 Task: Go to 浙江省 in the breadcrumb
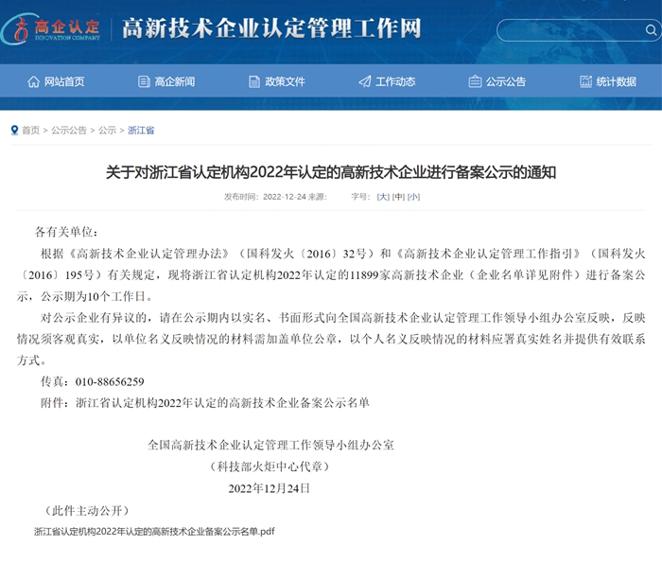pyautogui.click(x=141, y=130)
